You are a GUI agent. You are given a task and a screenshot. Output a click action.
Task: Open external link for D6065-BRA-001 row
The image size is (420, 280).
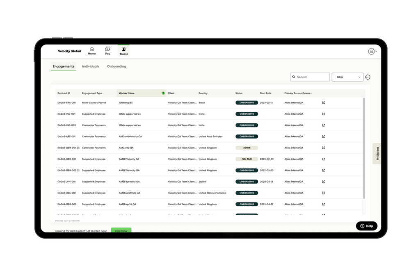click(324, 102)
